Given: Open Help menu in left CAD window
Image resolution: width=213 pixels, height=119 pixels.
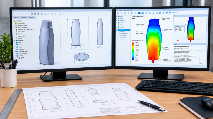Looking at the screenshot, I should [x=32, y=11].
